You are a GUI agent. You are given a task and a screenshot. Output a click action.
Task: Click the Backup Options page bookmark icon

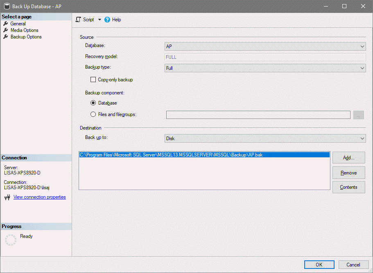(5, 36)
